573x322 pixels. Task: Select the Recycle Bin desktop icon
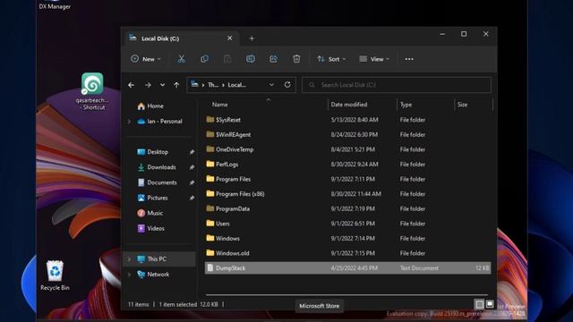coord(55,275)
